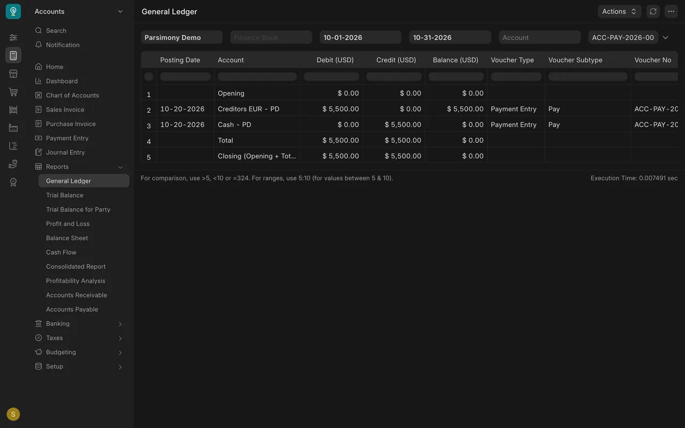Screen dimensions: 685x428
Task: Click the Account filter field
Action: [539, 37]
